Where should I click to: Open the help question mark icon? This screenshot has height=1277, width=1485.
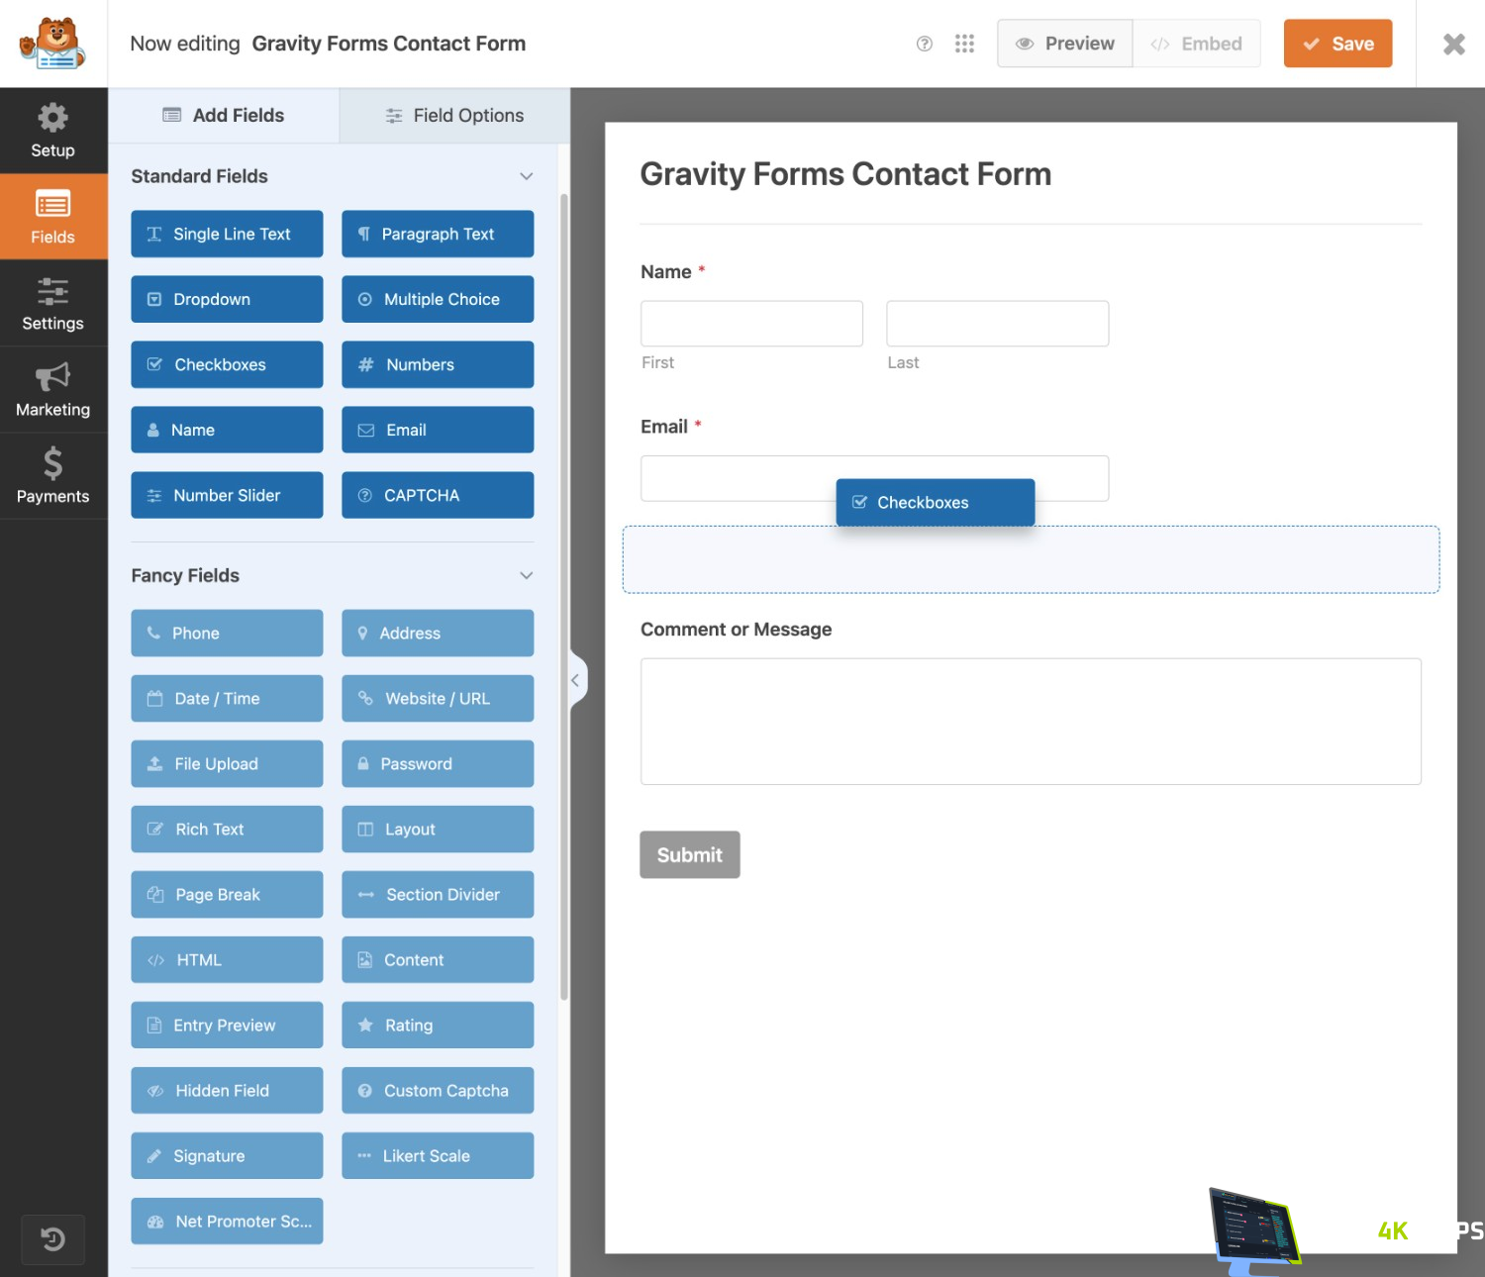click(x=925, y=44)
